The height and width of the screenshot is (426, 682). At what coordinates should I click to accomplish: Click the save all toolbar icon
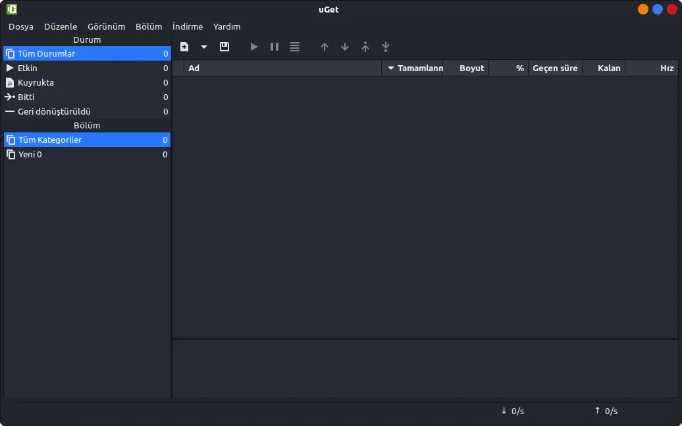tap(224, 47)
